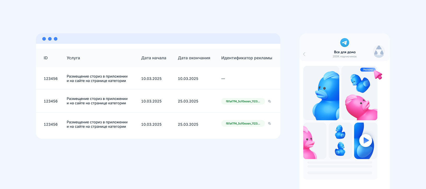This screenshot has width=426, height=189.
Task: Click the first blue window dot
Action: (44, 39)
